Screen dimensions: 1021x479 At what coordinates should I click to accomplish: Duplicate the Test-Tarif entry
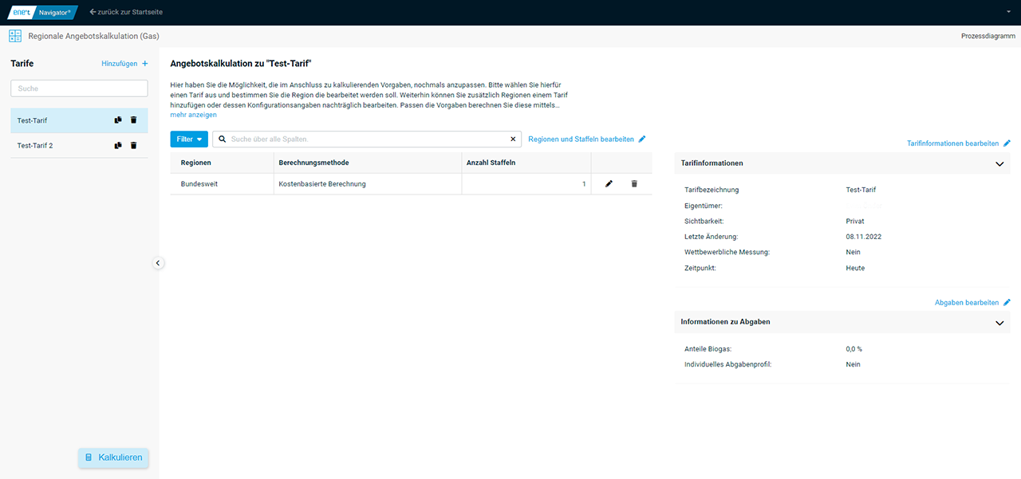click(118, 120)
